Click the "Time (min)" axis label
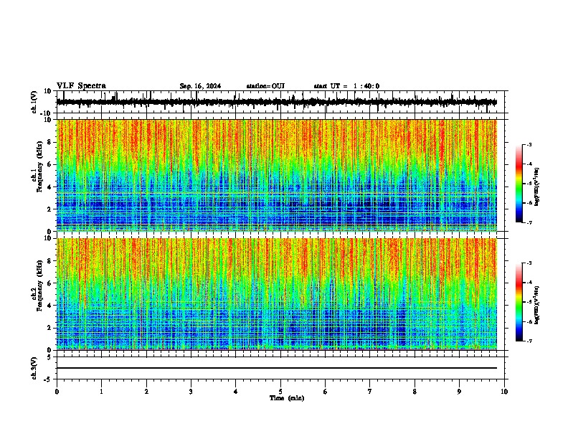The image size is (568, 439). point(287,398)
